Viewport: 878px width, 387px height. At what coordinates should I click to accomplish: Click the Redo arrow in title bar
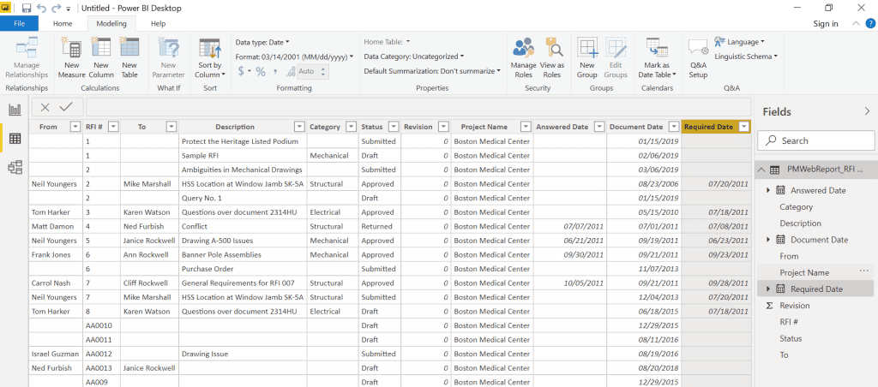pyautogui.click(x=56, y=9)
